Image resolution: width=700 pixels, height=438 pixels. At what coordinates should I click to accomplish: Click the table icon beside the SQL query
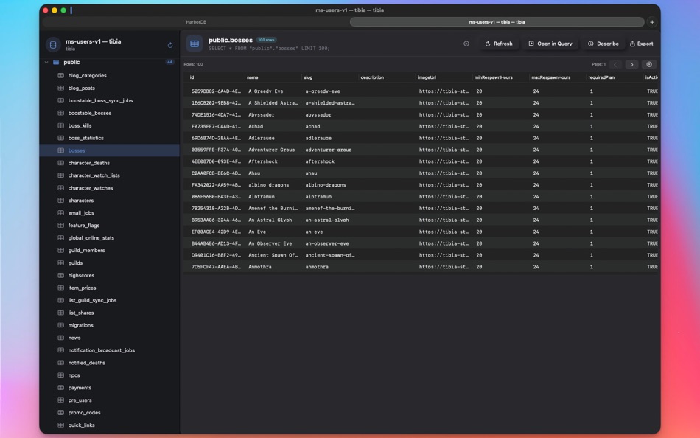click(195, 44)
